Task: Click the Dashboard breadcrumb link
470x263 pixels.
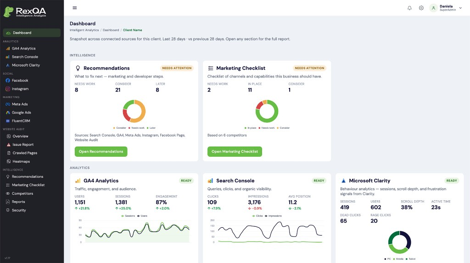Action: point(111,30)
